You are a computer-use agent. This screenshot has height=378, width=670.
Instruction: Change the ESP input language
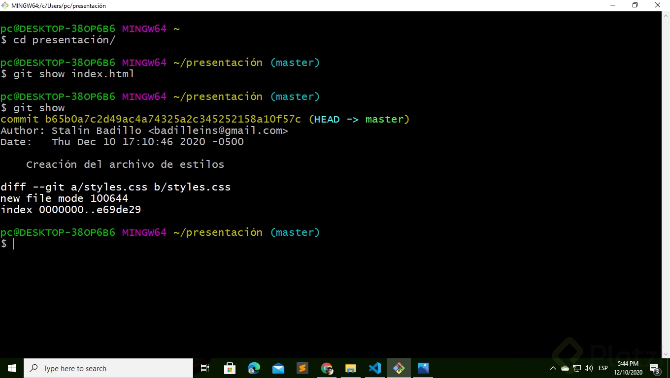[x=603, y=368]
